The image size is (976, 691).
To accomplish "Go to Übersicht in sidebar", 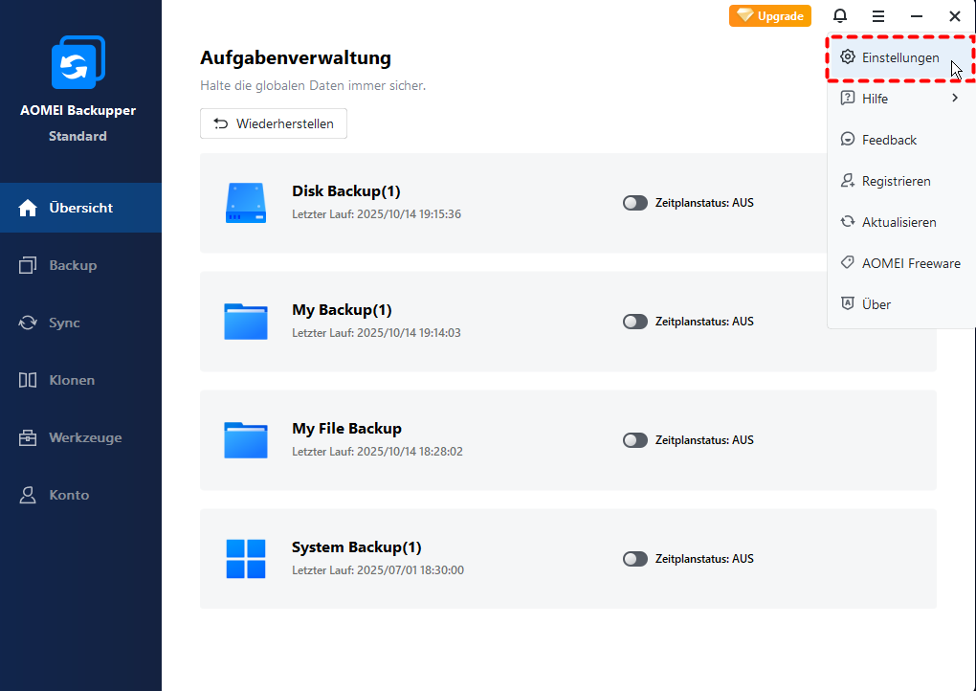I will pos(81,208).
